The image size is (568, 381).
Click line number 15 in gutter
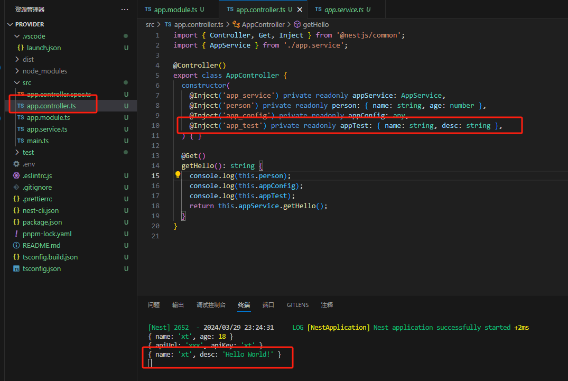click(x=155, y=175)
